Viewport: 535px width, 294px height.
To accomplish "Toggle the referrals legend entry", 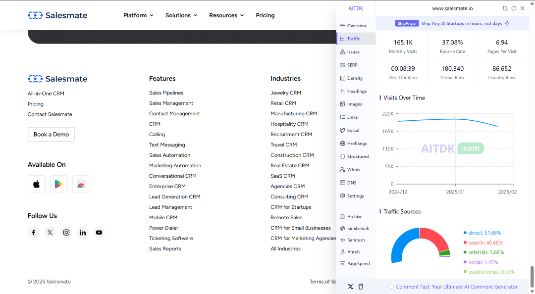I will coord(483,252).
